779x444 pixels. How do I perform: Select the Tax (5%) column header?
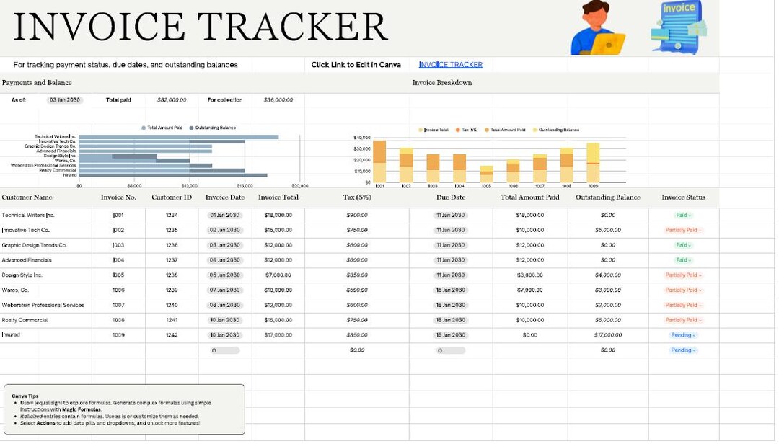357,197
